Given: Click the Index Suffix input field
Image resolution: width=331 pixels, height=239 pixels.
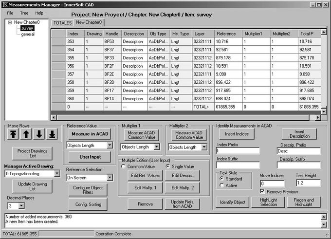Looking at the screenshot, I should click(238, 165).
